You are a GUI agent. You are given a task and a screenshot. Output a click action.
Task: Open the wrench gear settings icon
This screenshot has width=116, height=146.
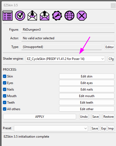coord(57,15)
